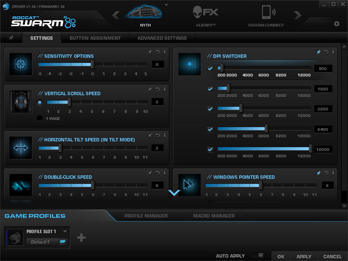Open the AlienFX module icon

click(206, 12)
